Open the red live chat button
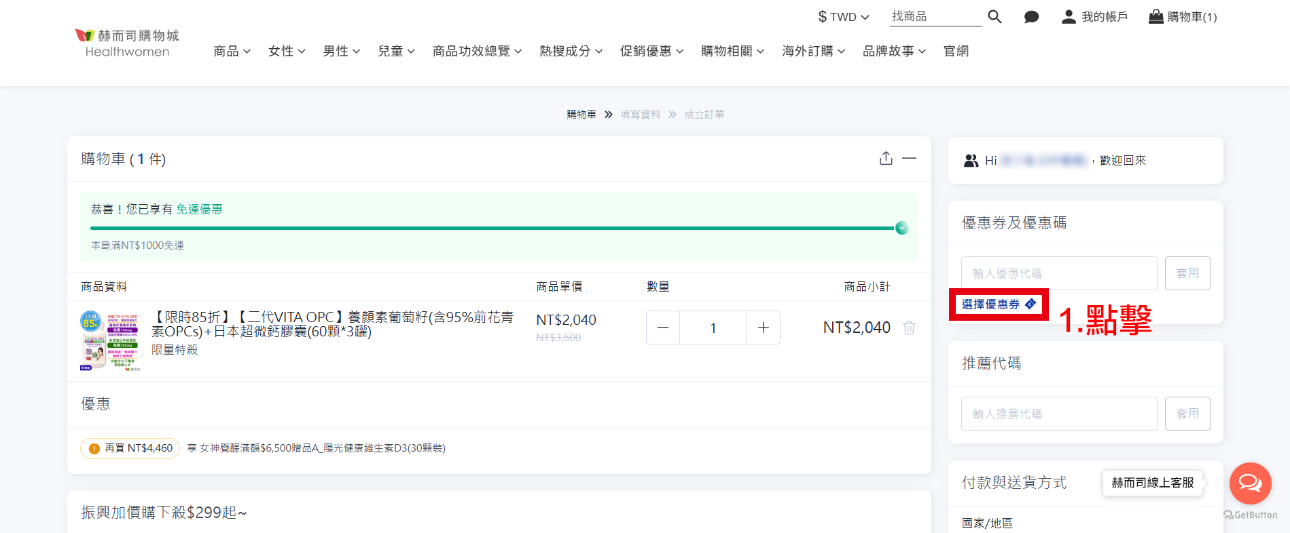The image size is (1290, 533). tap(1250, 483)
